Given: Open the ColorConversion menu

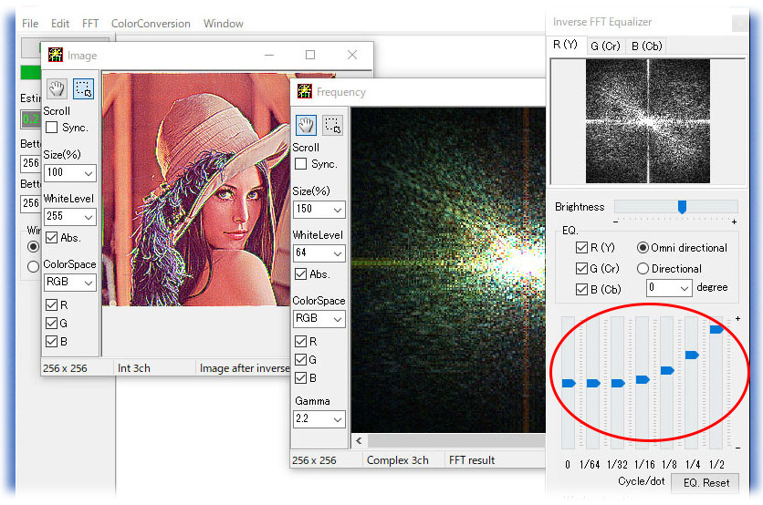Looking at the screenshot, I should 151,24.
